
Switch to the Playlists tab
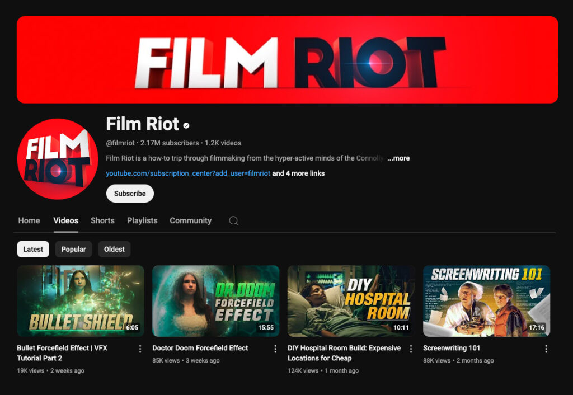(142, 220)
